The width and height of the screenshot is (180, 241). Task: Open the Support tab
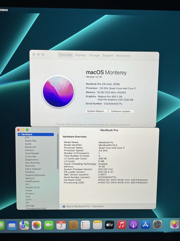108,55
